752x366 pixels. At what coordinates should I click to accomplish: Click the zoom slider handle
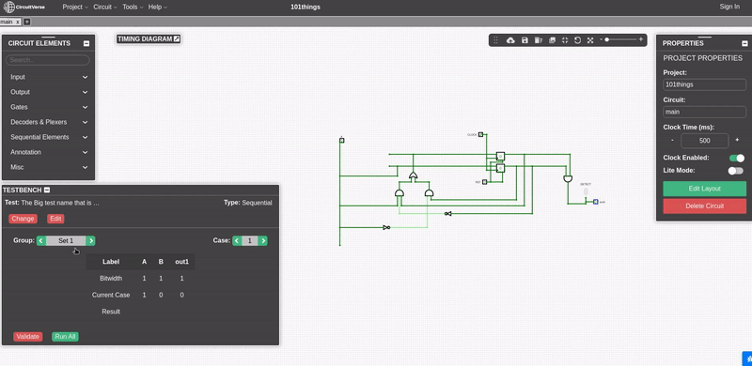coord(607,39)
